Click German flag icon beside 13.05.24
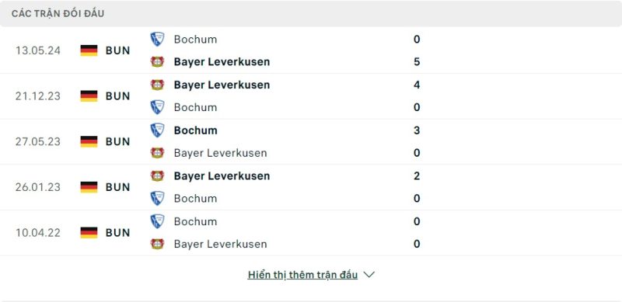Screen dimensions: 622x302 89,50
